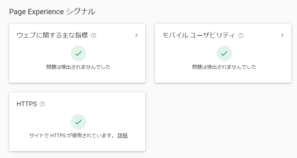Click help icon beside ウェブに関する主な指標
Image resolution: width=297 pixels, height=158 pixels.
94,35
